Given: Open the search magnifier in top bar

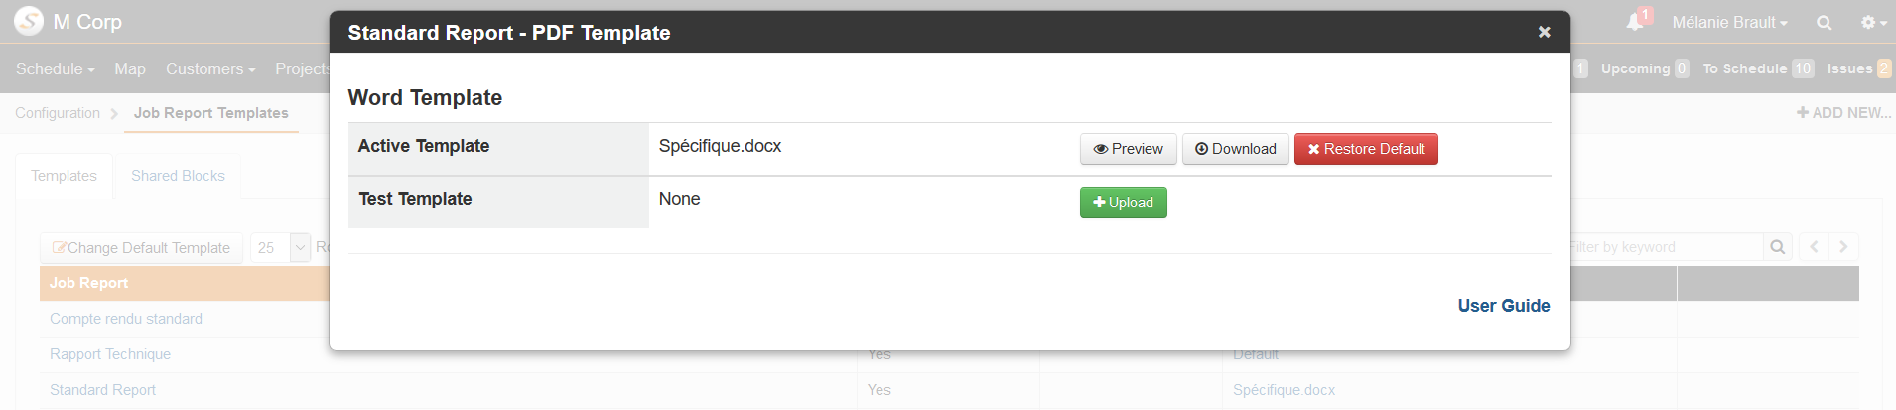Looking at the screenshot, I should (x=1824, y=22).
